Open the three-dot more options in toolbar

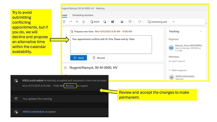174,22
